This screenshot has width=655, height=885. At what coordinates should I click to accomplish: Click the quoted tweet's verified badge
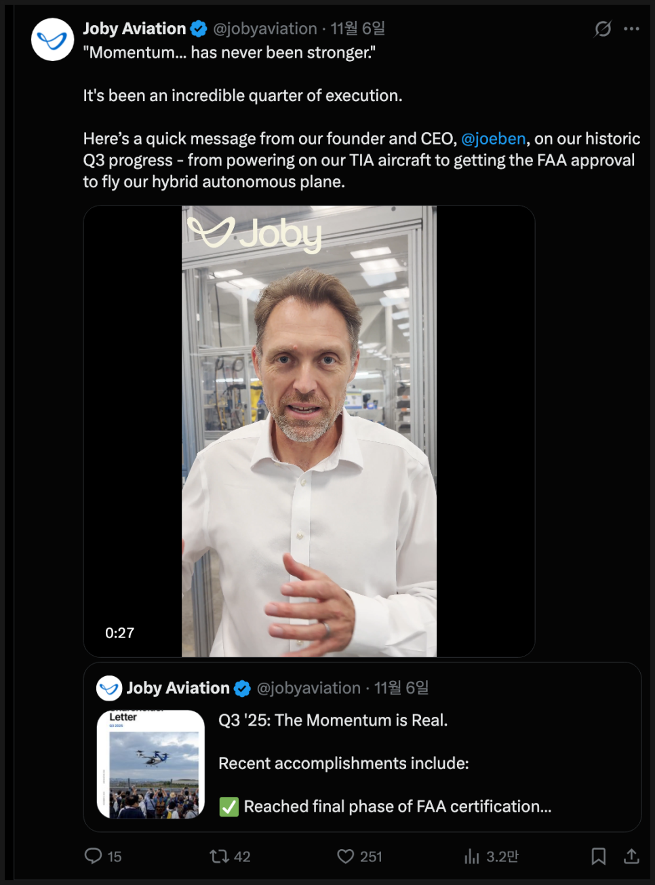242,688
